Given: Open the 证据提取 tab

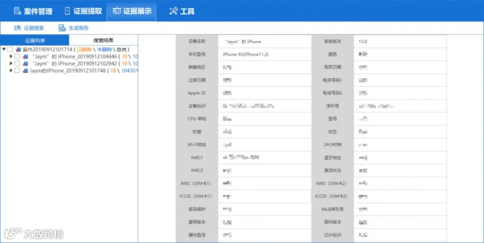Looking at the screenshot, I should (x=83, y=11).
